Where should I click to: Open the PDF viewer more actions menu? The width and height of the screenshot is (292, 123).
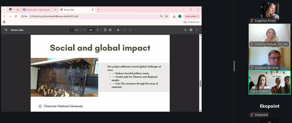(197, 30)
